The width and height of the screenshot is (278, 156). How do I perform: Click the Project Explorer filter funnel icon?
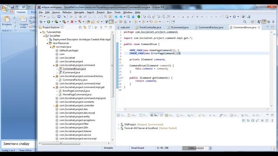(x=89, y=27)
